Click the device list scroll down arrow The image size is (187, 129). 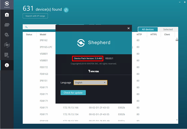[177, 120]
